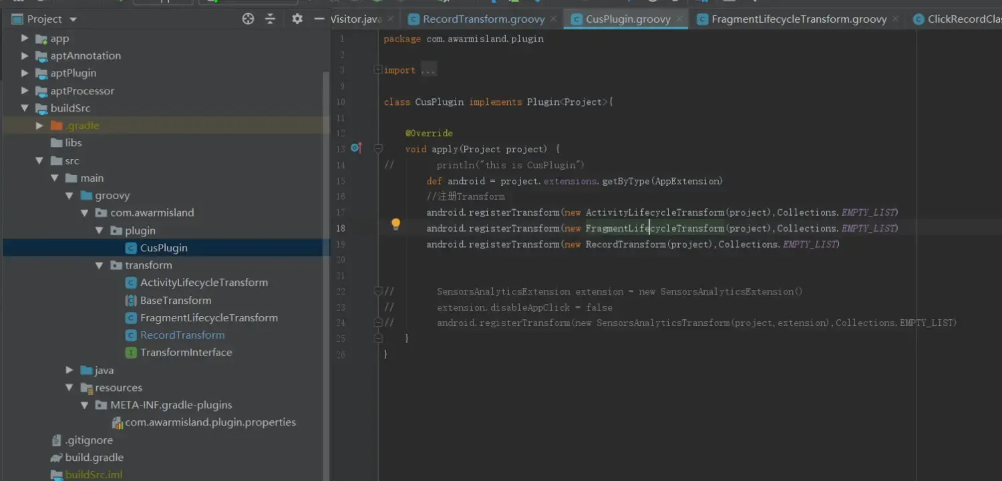Expand the java folder node

pyautogui.click(x=69, y=370)
